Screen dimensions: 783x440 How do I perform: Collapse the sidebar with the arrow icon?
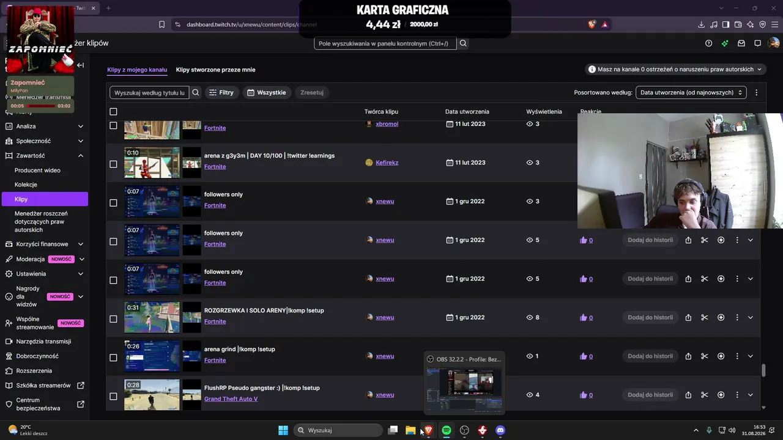[80, 65]
